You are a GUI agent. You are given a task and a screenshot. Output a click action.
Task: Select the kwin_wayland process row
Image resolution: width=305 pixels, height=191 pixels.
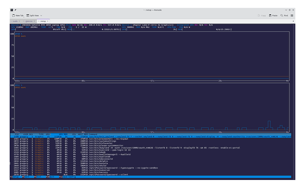(151, 137)
